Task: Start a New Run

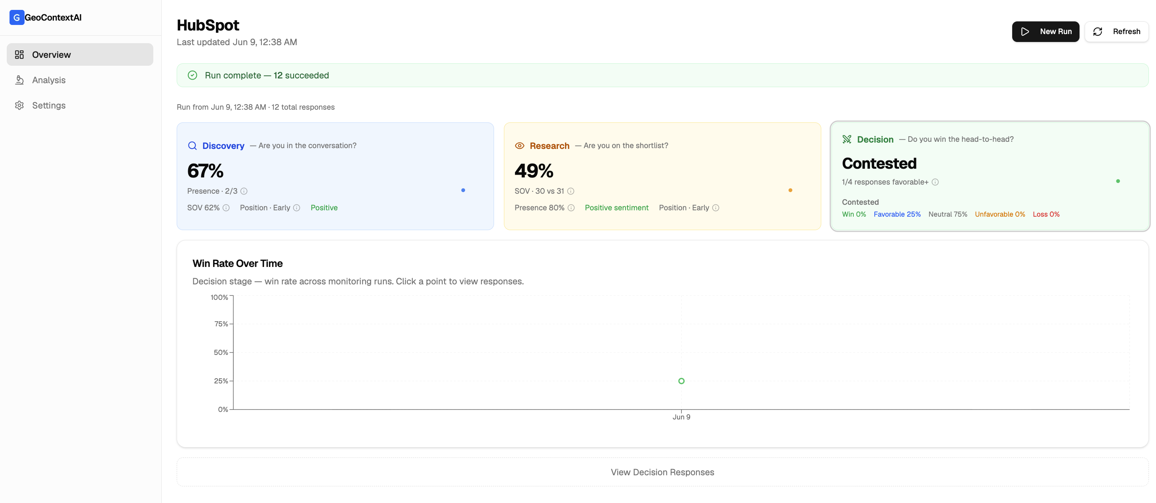Action: [1045, 32]
